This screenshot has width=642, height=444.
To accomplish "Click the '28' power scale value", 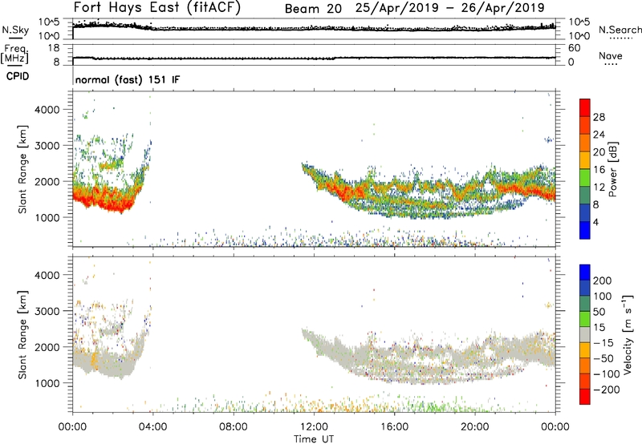I will pos(599,117).
